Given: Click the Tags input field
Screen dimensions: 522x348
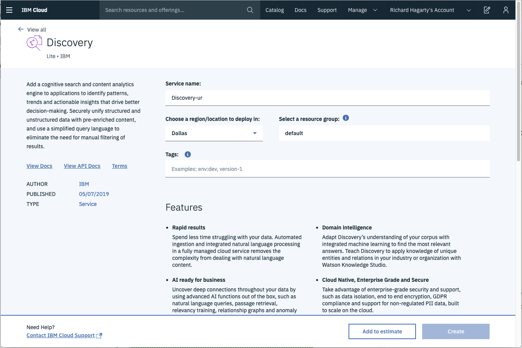Looking at the screenshot, I should (327, 169).
